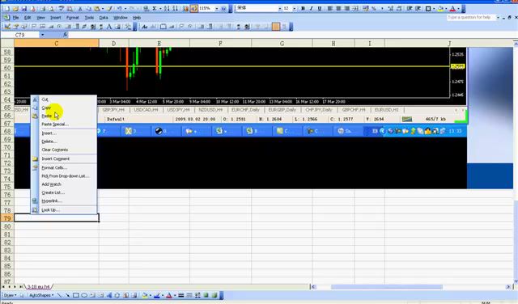
Task: Click the 3-18 eu h4 sheet tab
Action: (x=38, y=286)
